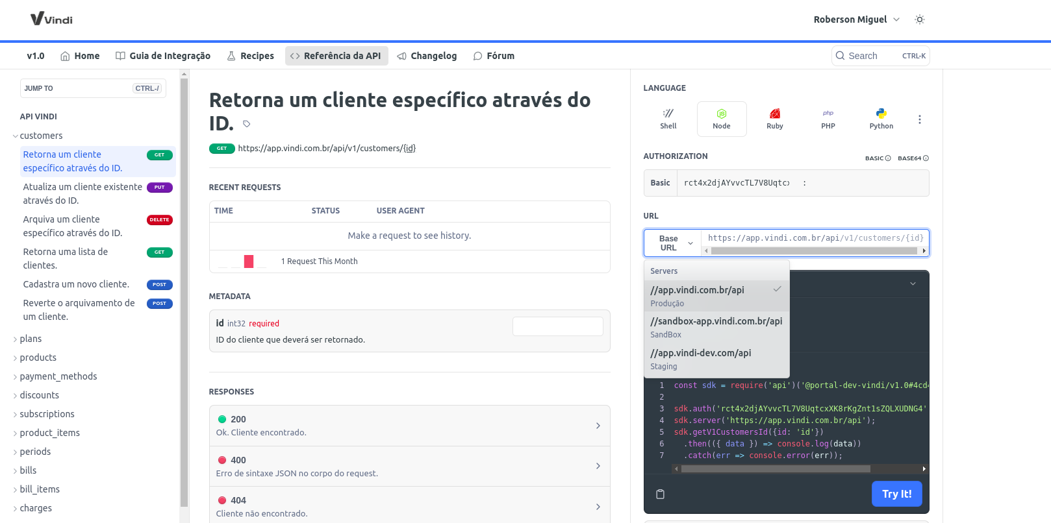
Task: Expand the 200 response row
Action: [x=409, y=426]
